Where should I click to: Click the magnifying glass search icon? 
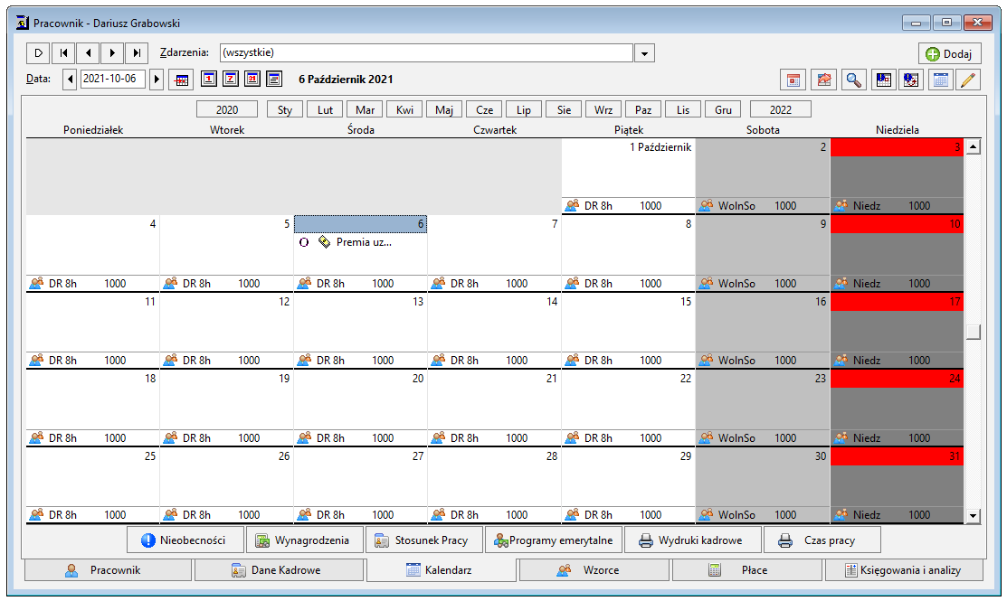pos(853,80)
